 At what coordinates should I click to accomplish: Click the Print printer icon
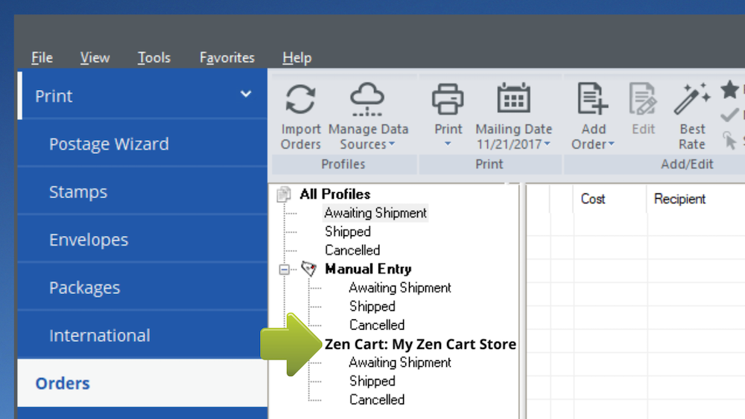pos(448,99)
